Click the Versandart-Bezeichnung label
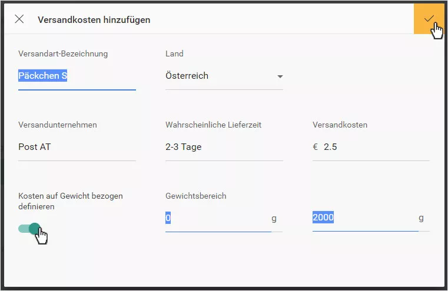 click(x=63, y=53)
